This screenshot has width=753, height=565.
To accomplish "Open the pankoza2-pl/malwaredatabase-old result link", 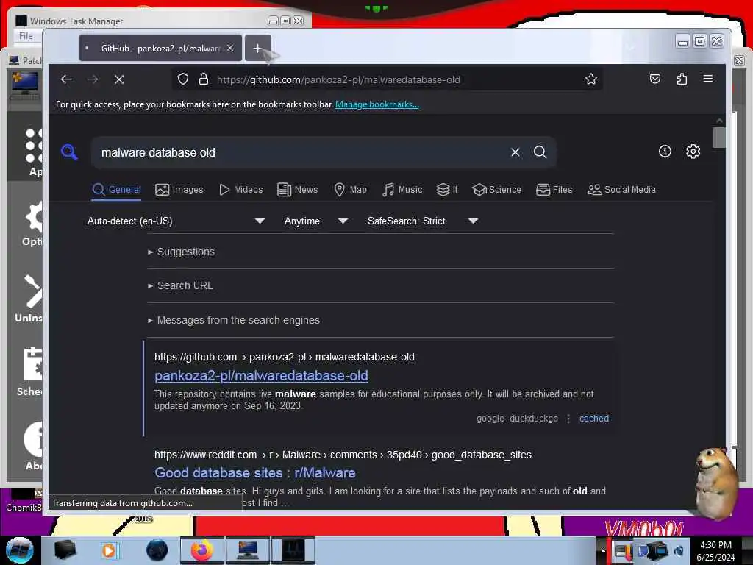I will (x=261, y=376).
